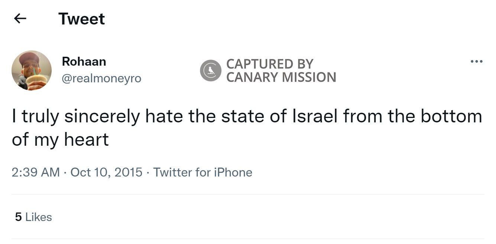The height and width of the screenshot is (244, 496).
Task: Click the display name Rohaan
Action: click(x=84, y=61)
